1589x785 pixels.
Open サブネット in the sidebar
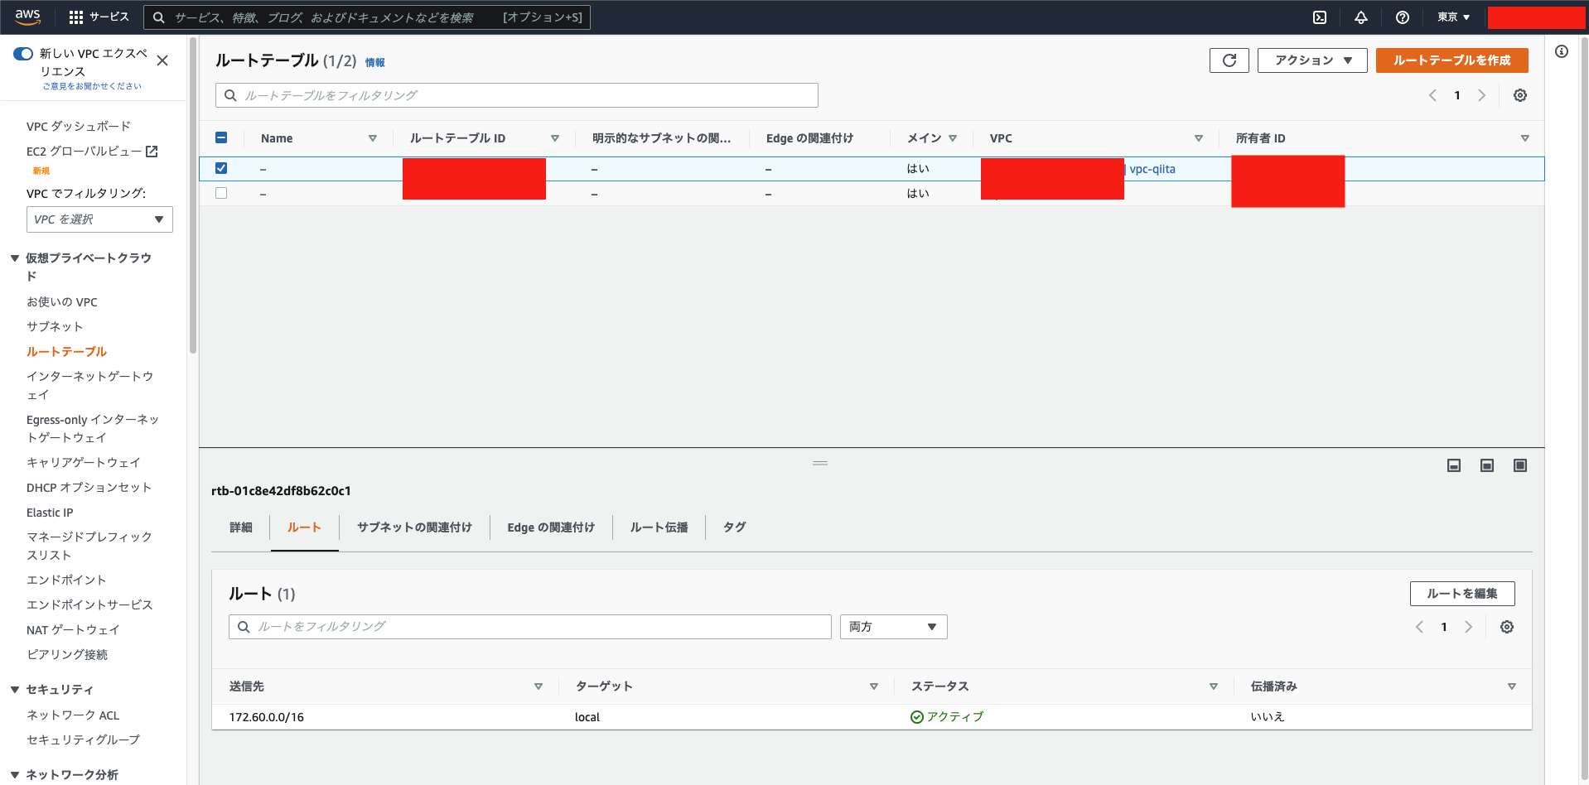pyautogui.click(x=55, y=327)
